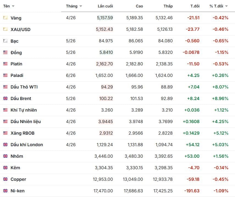Click the UK flag beside Ni-ken
The width and height of the screenshot is (235, 197).
[x=5, y=191]
